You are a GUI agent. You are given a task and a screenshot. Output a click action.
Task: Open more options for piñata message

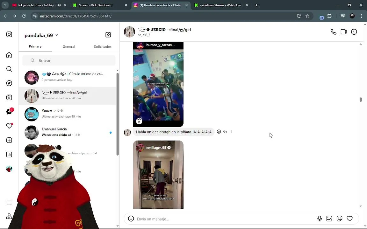click(231, 132)
